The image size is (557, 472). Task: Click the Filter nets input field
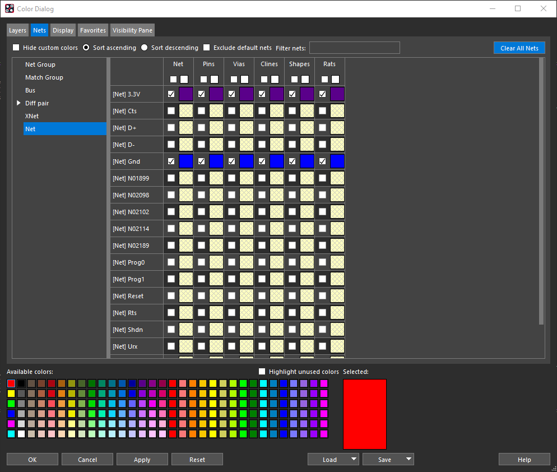(x=355, y=48)
